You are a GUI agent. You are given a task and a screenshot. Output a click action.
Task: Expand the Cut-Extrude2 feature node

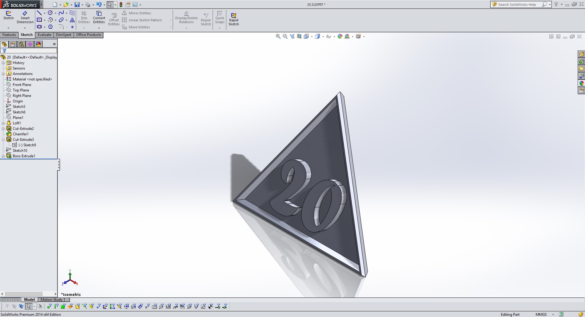pos(3,129)
